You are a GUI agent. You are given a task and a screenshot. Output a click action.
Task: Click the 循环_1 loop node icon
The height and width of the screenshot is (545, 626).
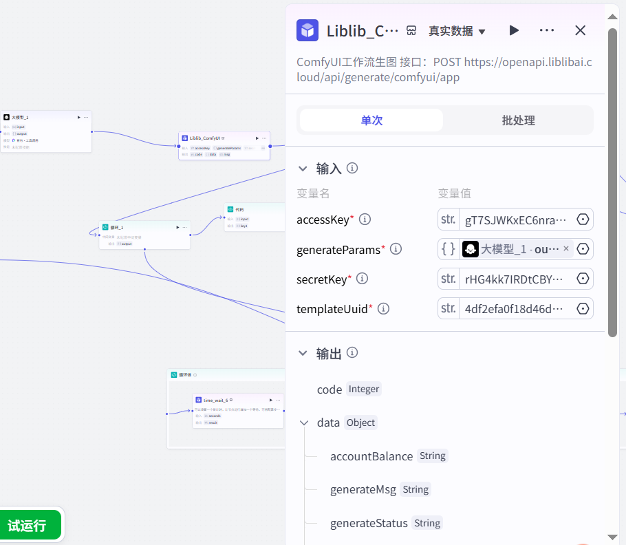pyautogui.click(x=105, y=227)
